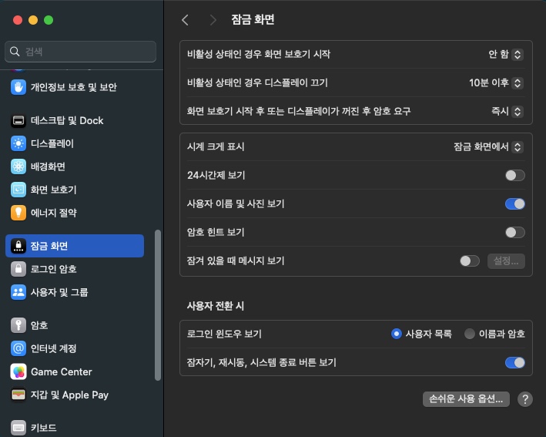Disable 사용자 이름 및 사진 보기 switch
Screen dimensions: 546x437
515,204
